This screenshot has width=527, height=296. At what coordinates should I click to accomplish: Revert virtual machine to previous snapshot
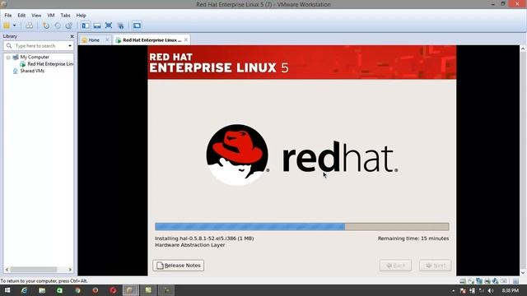click(58, 25)
